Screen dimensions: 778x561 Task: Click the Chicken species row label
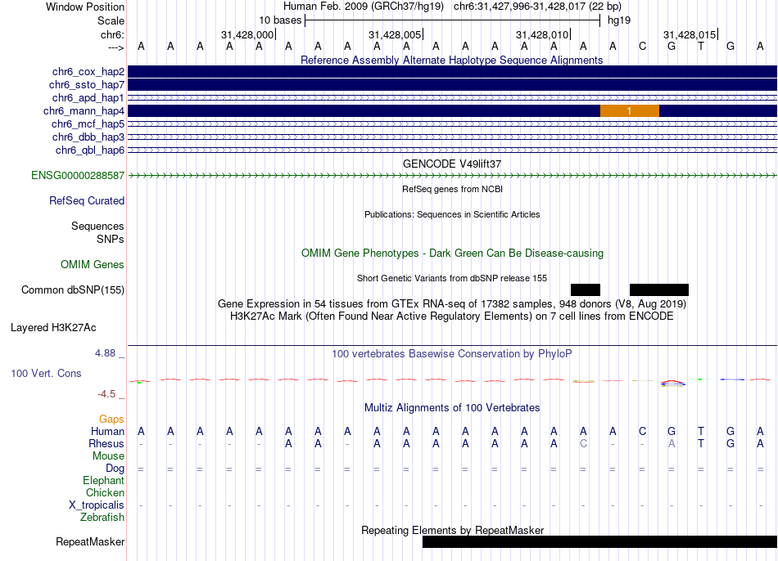click(105, 492)
